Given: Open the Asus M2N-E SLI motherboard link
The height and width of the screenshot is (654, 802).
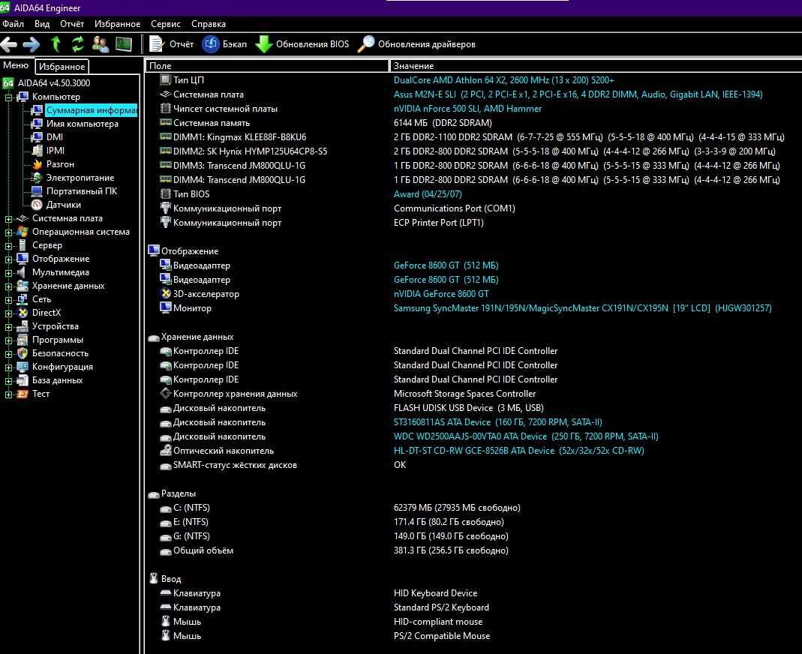Looking at the screenshot, I should [x=578, y=94].
